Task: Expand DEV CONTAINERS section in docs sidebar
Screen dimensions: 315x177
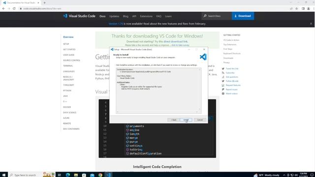Action: 71,129
